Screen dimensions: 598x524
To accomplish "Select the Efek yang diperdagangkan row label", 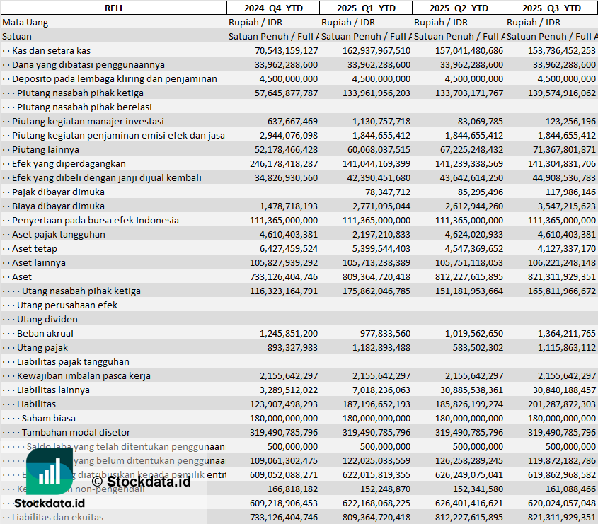I will (69, 163).
